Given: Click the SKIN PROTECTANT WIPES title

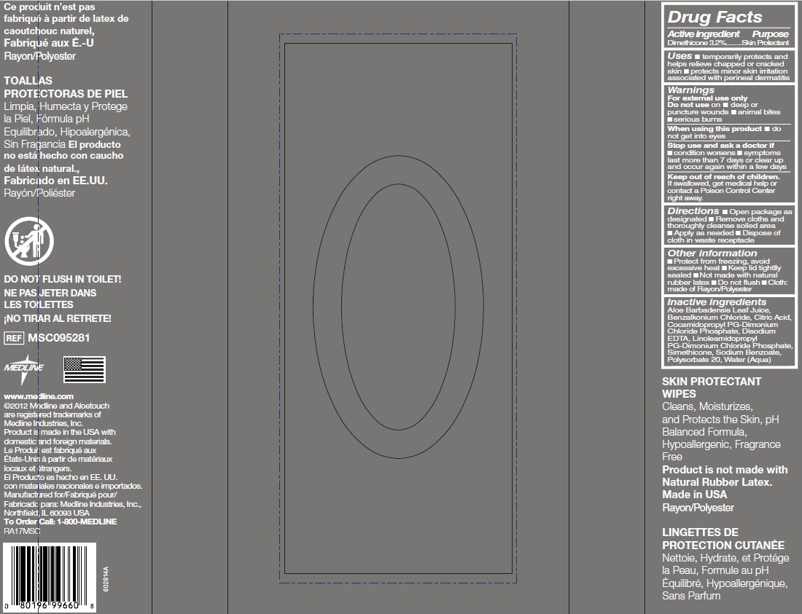Looking at the screenshot, I should point(701,387).
